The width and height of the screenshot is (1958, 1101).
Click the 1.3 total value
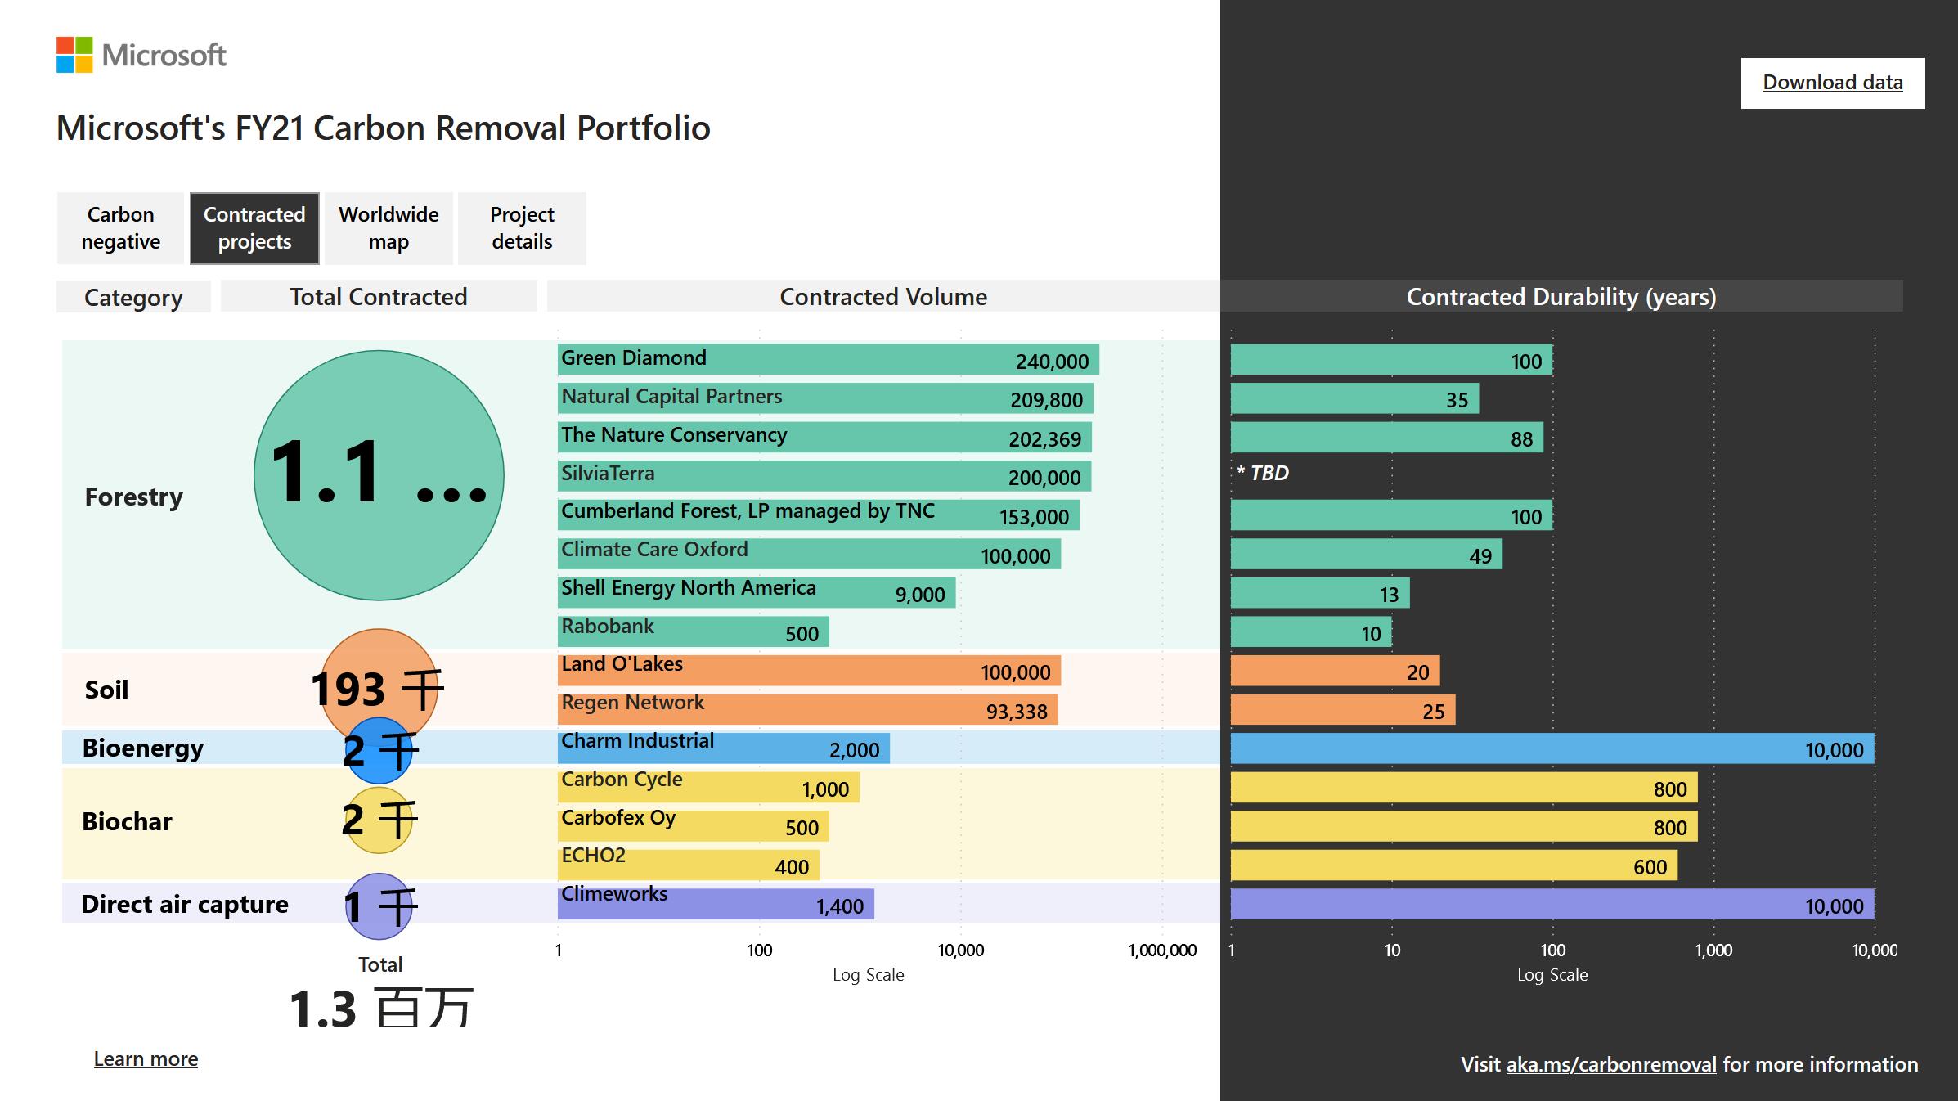[381, 1008]
